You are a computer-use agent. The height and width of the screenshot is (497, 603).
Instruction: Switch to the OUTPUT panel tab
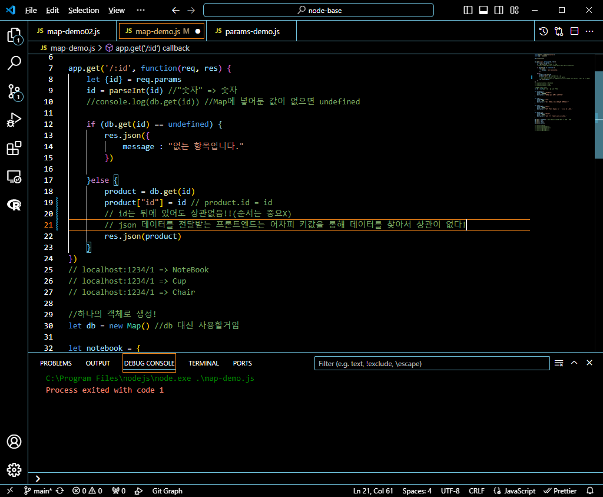pos(98,363)
